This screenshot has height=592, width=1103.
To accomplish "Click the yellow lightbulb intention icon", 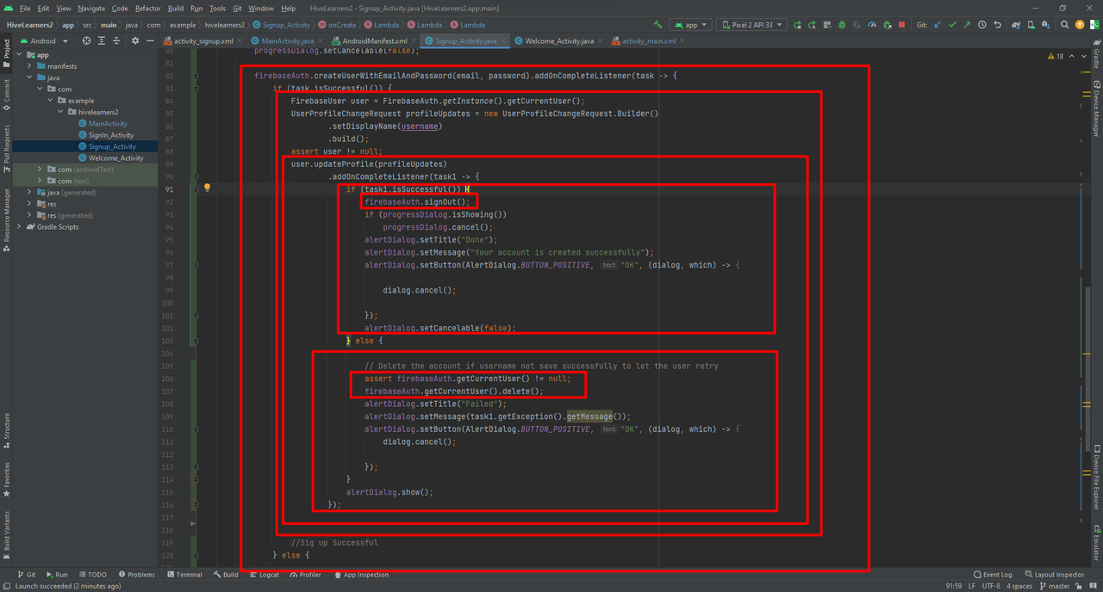I will (x=207, y=188).
